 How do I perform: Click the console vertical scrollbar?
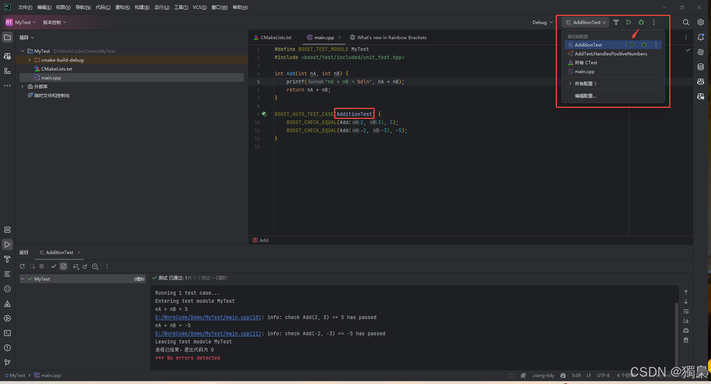(x=676, y=334)
